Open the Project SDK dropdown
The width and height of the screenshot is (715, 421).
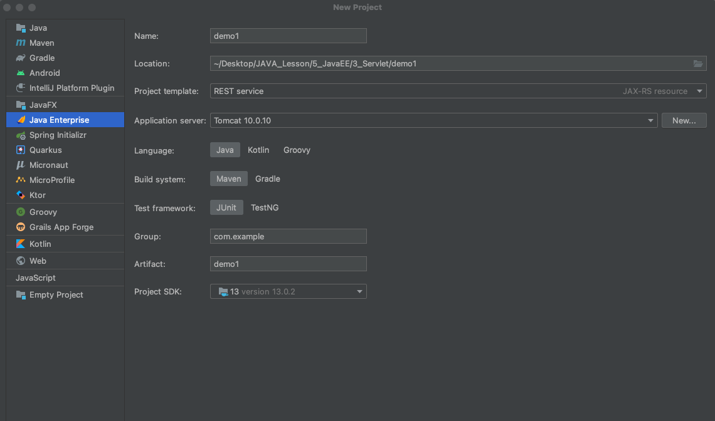point(288,291)
